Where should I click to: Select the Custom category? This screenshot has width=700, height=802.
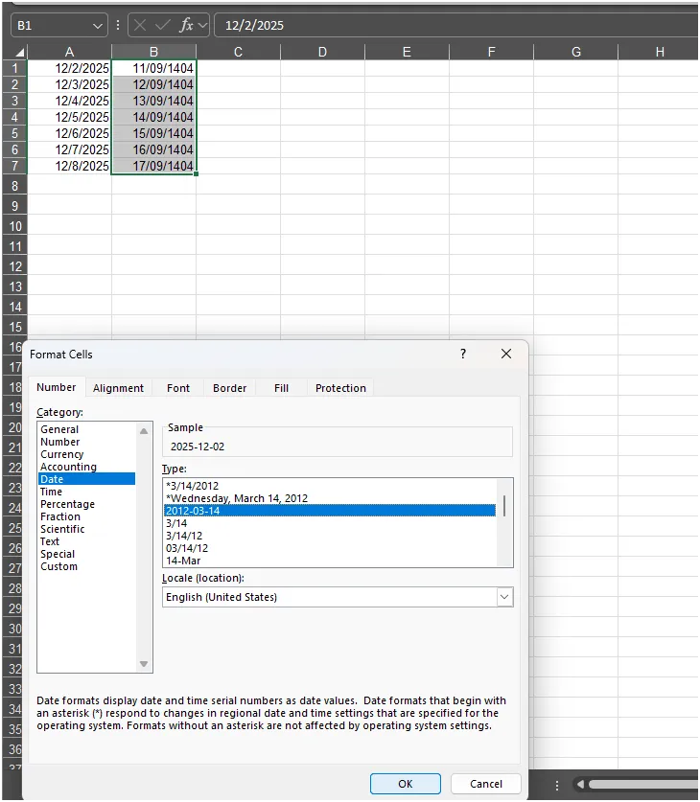click(x=58, y=566)
